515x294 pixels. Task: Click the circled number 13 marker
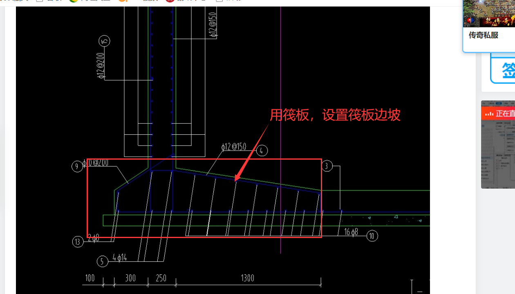pyautogui.click(x=78, y=242)
